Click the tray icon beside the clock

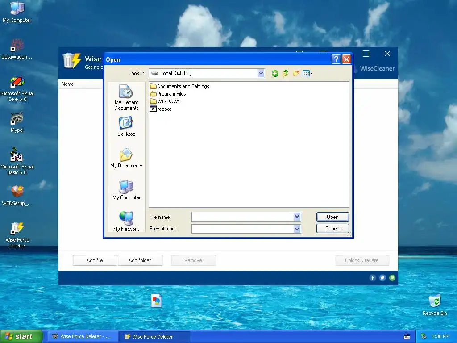424,337
